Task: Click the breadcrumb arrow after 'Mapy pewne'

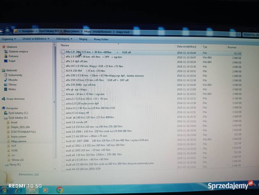Action: tap(82, 31)
